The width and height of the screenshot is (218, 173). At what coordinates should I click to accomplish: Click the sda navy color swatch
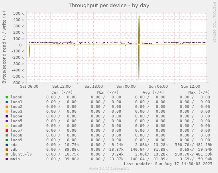click(7, 145)
